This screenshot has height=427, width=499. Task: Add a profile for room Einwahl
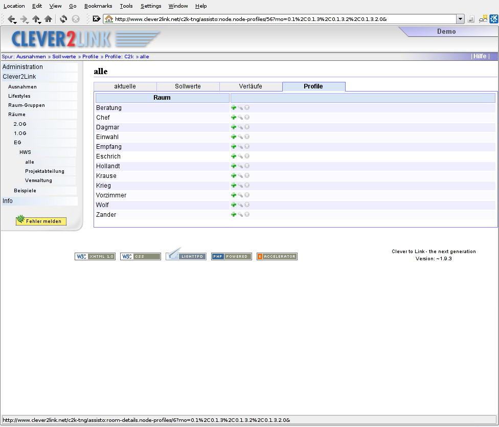pyautogui.click(x=234, y=137)
